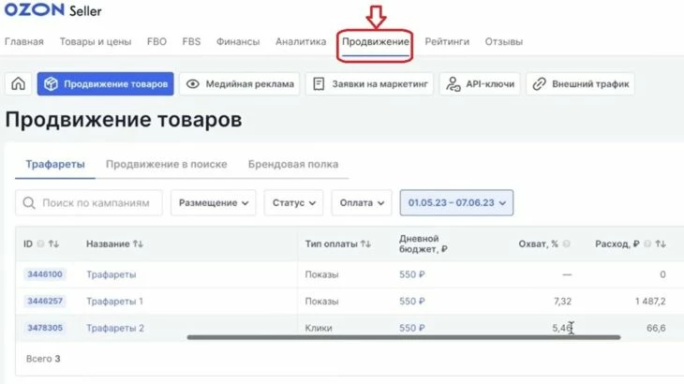
Task: Edit 550 ₽ budget in Трафареты 2 row
Action: click(411, 328)
